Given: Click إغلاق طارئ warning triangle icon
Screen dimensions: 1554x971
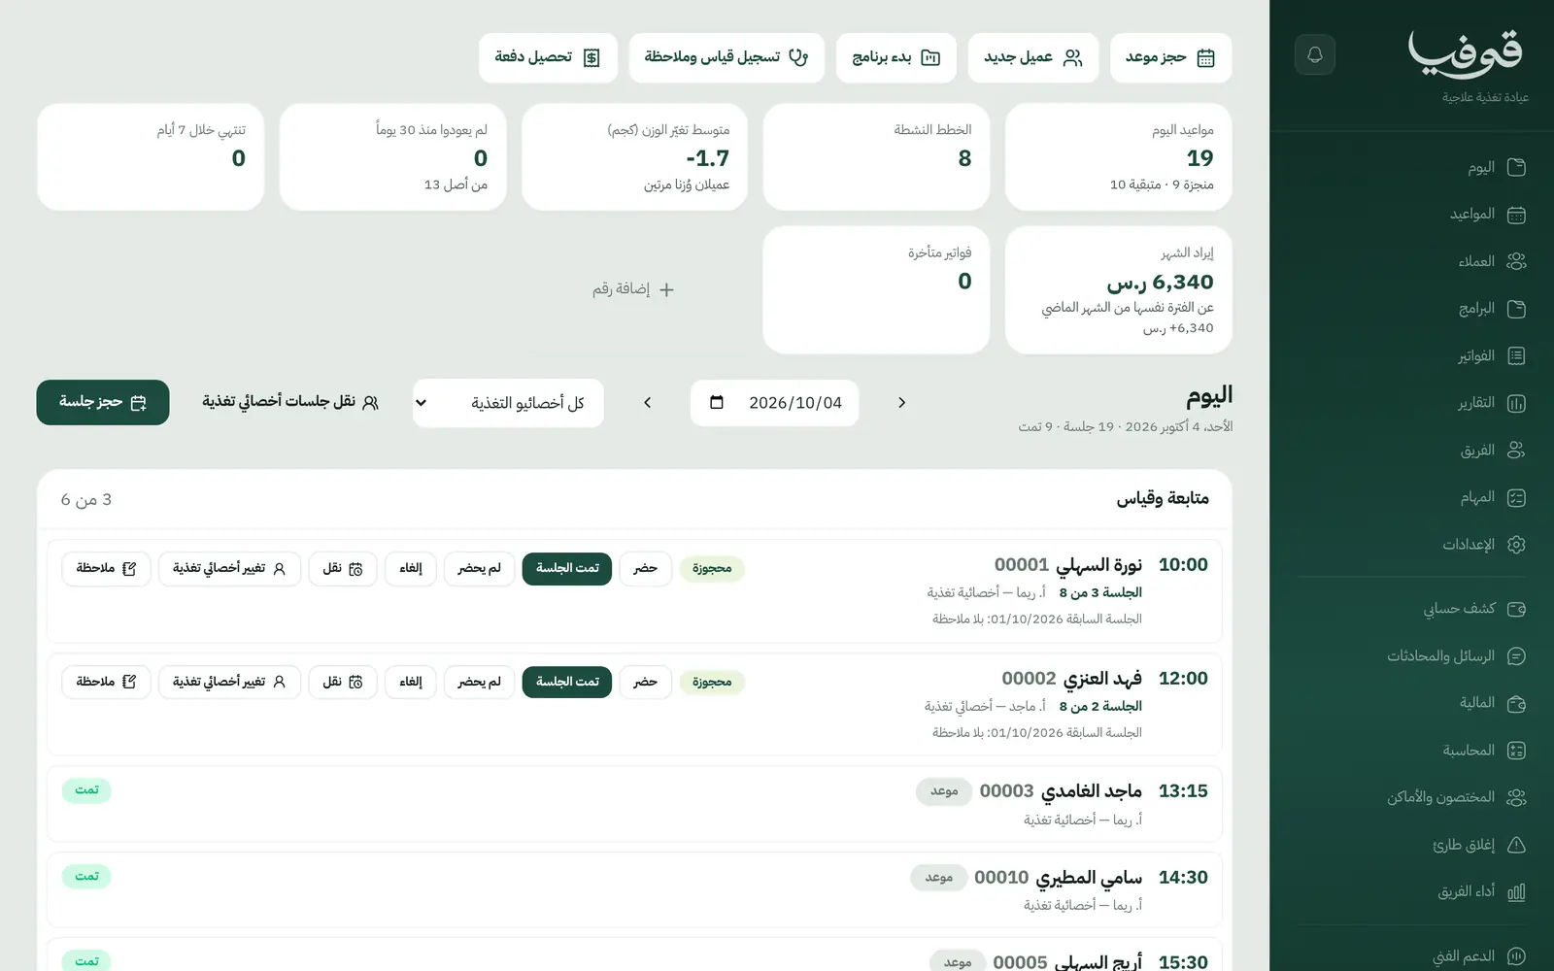Looking at the screenshot, I should (x=1516, y=845).
